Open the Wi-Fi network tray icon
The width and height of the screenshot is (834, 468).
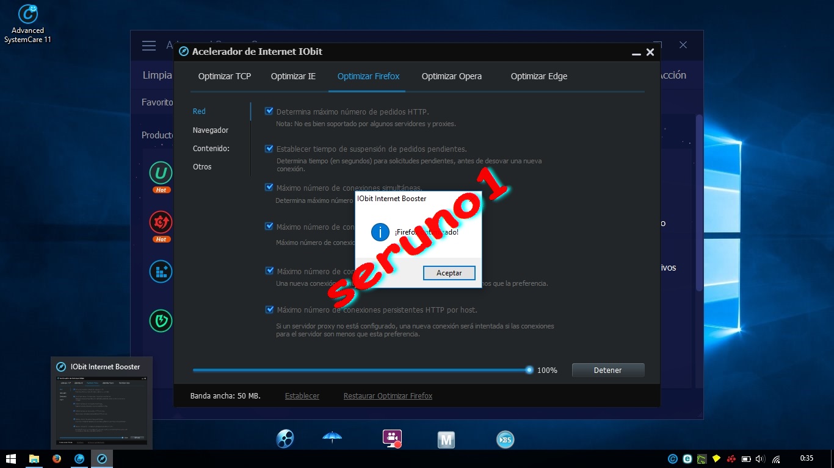776,459
